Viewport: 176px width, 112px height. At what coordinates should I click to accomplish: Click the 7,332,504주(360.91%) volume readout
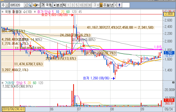[17, 86]
